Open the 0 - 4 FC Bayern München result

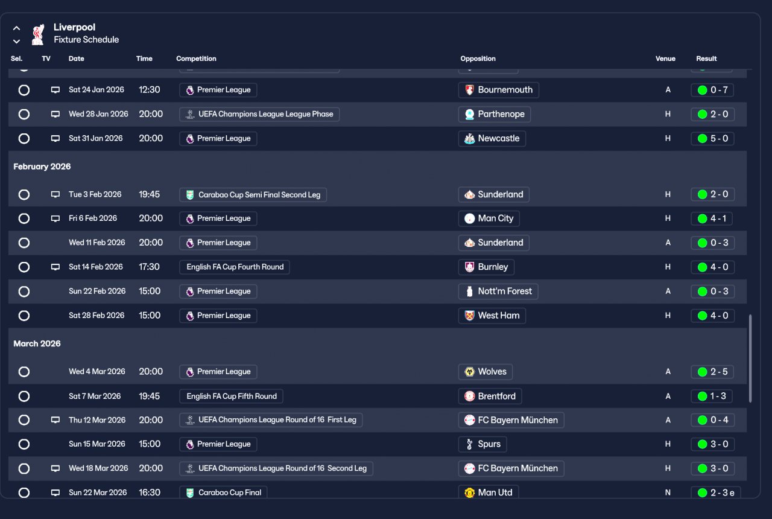click(712, 420)
